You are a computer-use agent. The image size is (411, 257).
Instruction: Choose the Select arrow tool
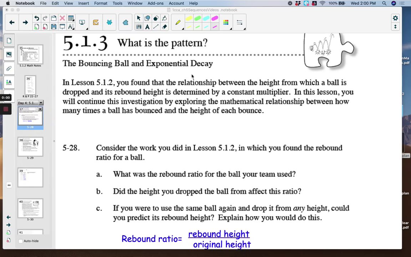(x=139, y=18)
